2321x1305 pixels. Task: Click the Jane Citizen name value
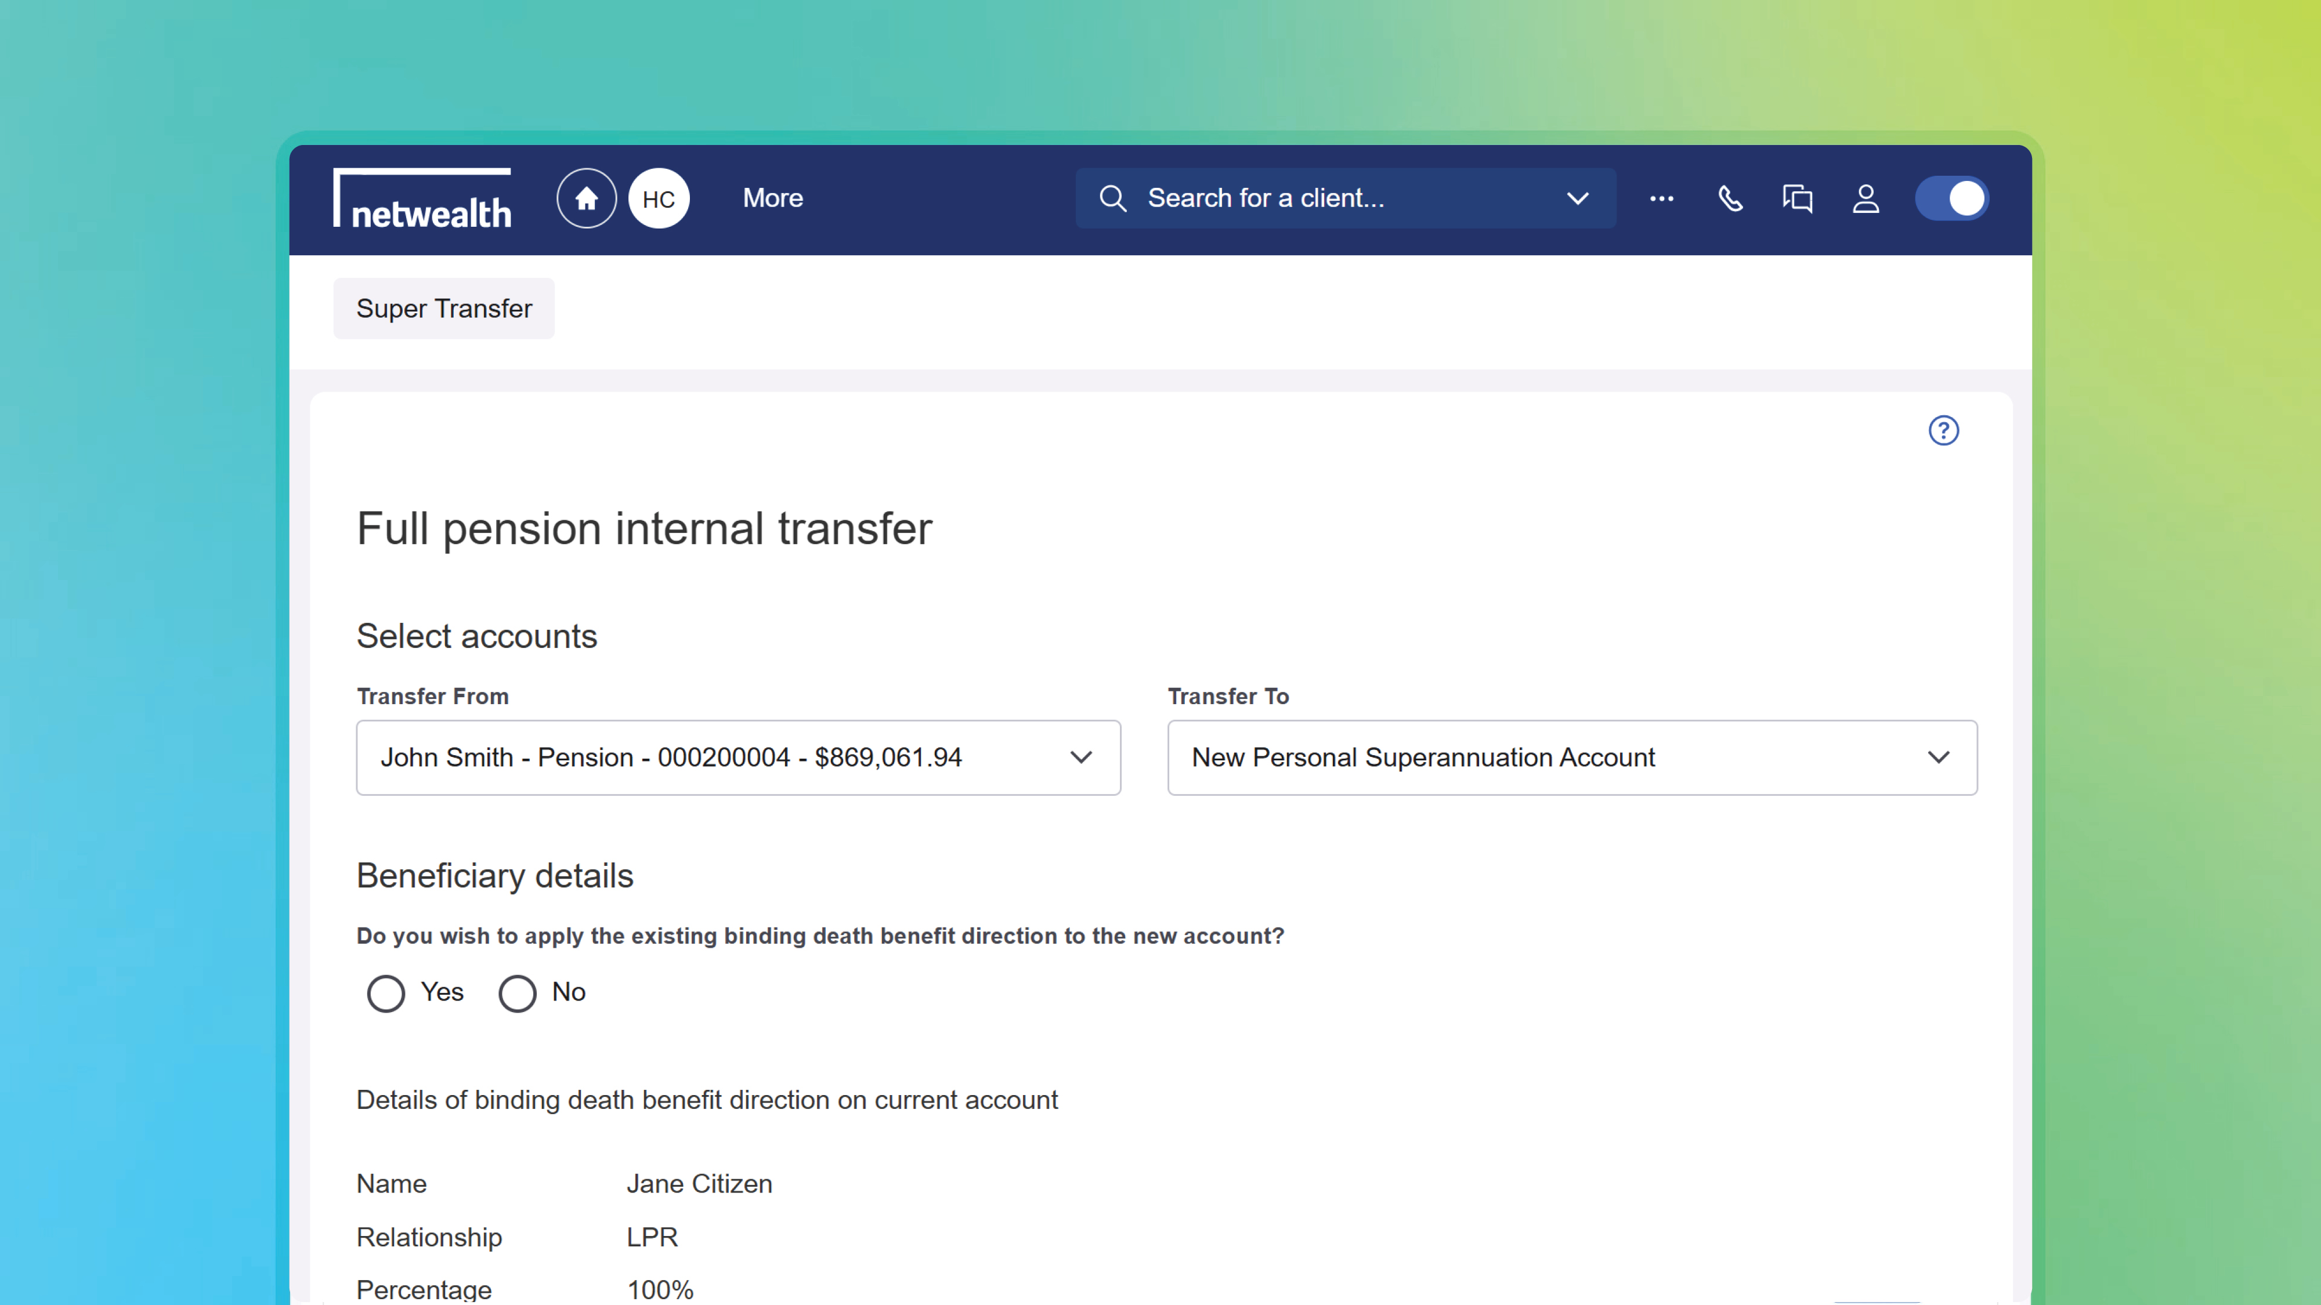[x=699, y=1183]
